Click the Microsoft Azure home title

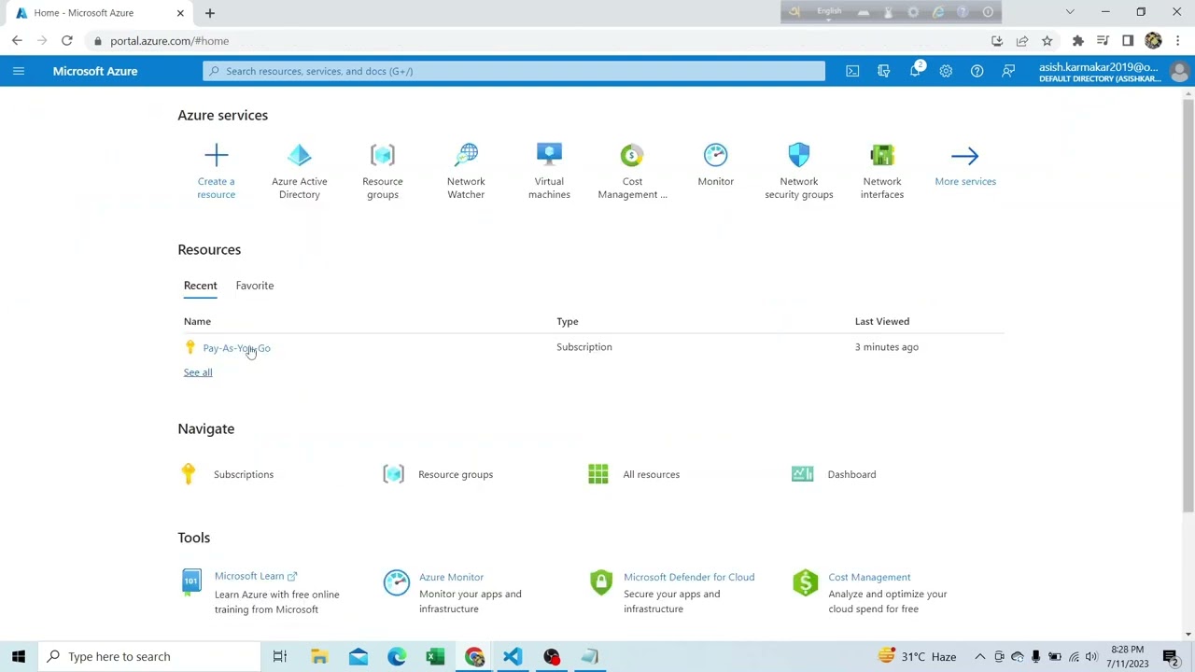[x=95, y=71]
